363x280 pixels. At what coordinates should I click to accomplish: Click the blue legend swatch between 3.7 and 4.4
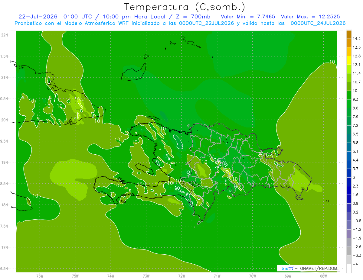pos(349,164)
